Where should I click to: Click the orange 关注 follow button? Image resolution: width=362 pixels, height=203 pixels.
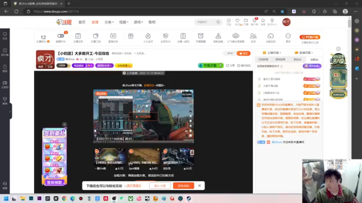(x=243, y=53)
